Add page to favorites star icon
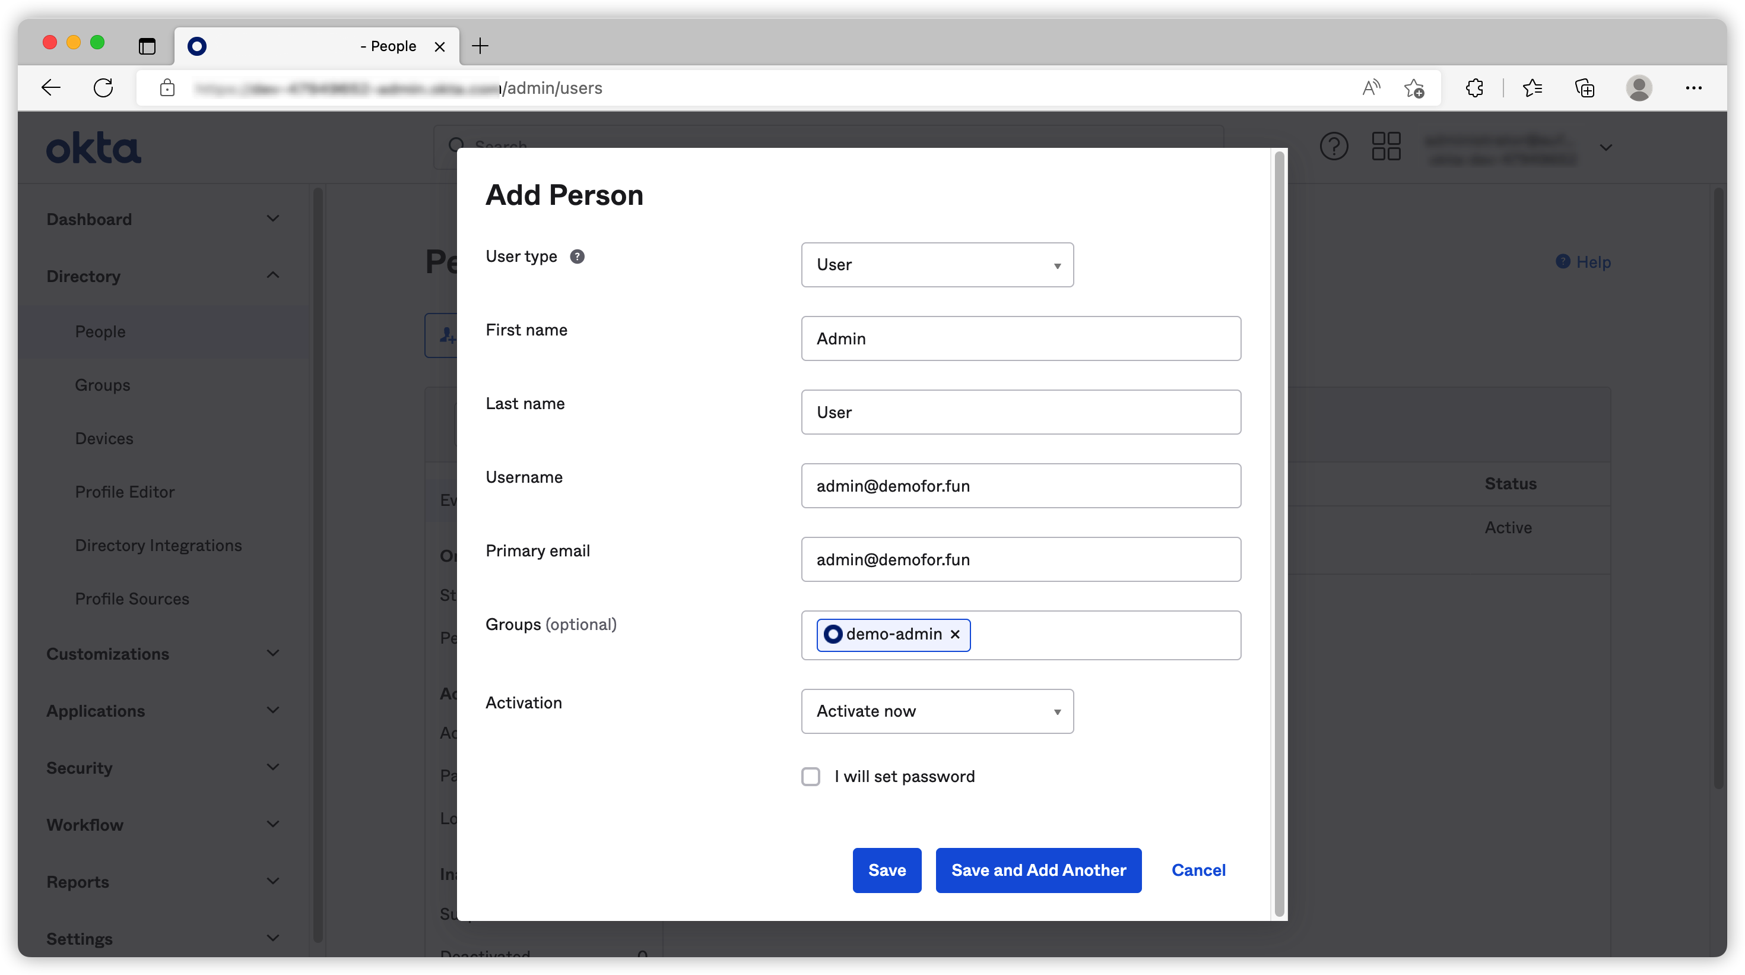 tap(1414, 88)
